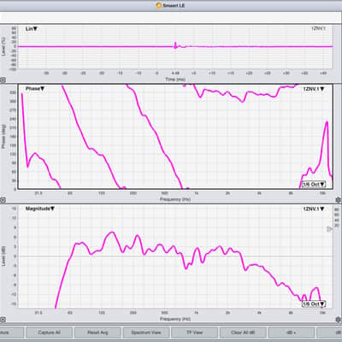The height and width of the screenshot is (342, 342).
Task: Switch to TF View
Action: (x=194, y=333)
